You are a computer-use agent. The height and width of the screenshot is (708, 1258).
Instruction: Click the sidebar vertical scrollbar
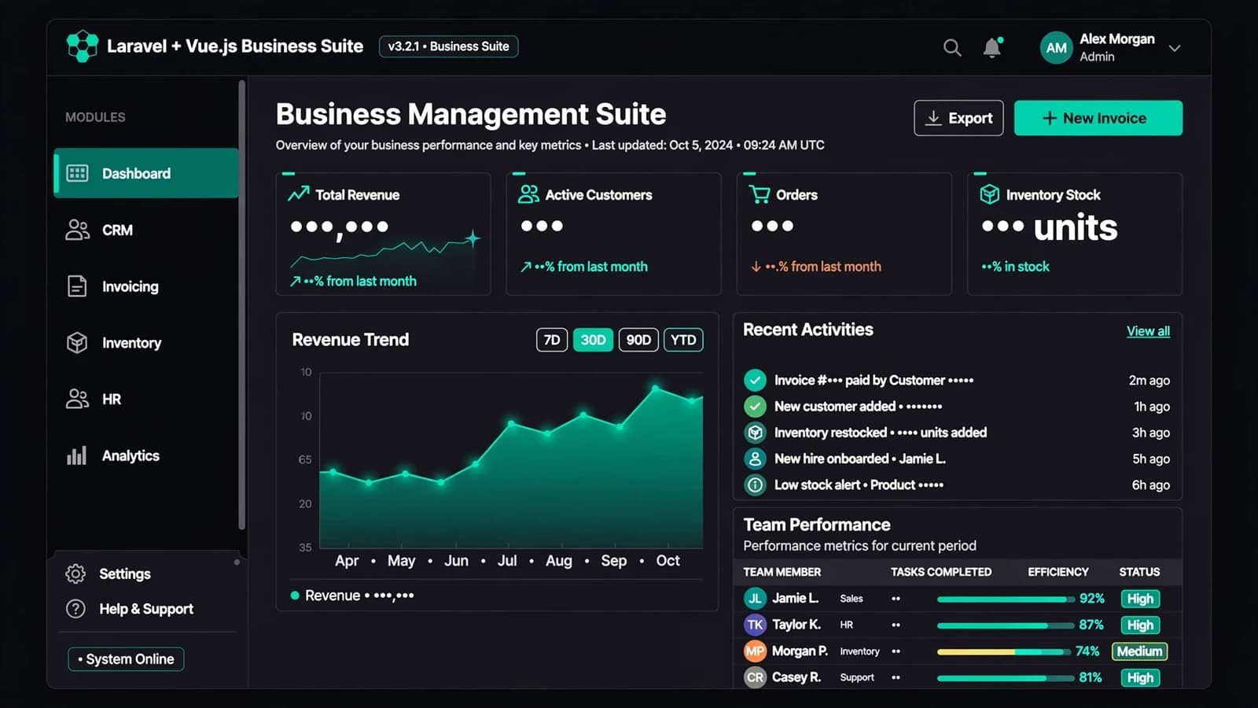click(x=242, y=305)
